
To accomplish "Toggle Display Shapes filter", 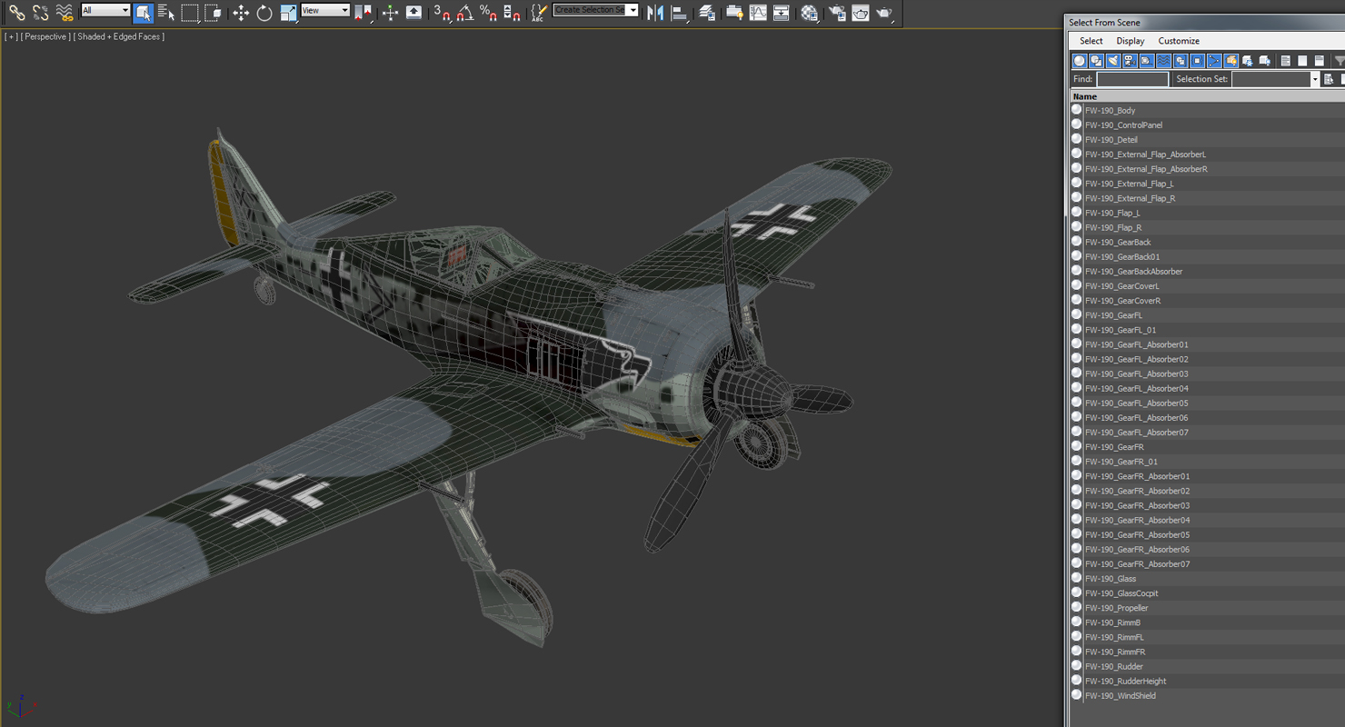I will click(1096, 61).
